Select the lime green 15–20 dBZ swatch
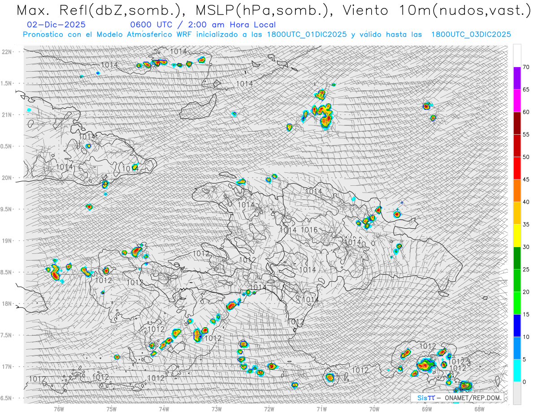The height and width of the screenshot is (415, 538). coord(517,303)
